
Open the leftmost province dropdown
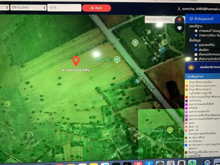point(4,7)
